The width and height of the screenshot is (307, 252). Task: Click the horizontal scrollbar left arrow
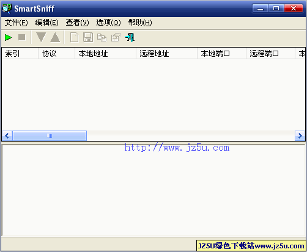point(7,135)
